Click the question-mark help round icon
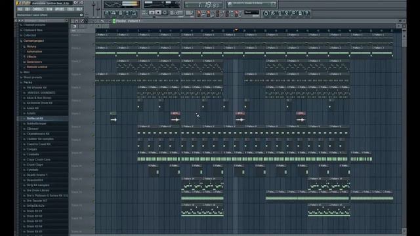420x236 pixels. click(307, 13)
